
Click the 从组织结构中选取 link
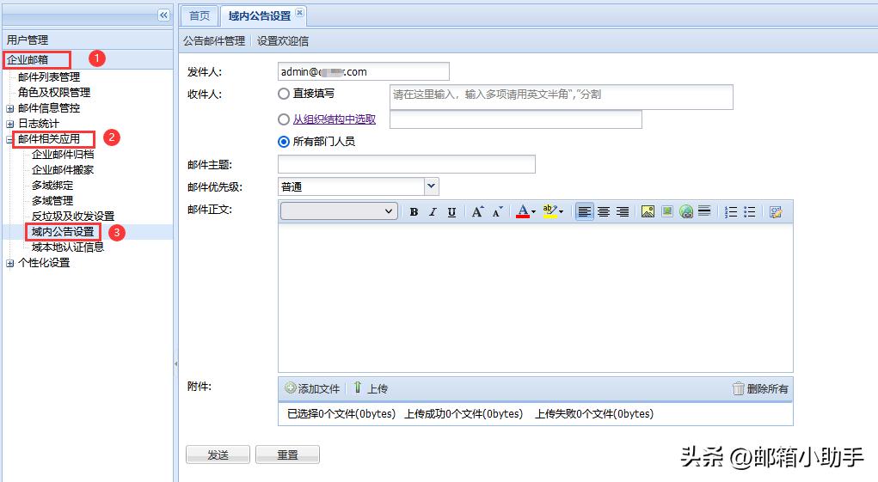[335, 119]
